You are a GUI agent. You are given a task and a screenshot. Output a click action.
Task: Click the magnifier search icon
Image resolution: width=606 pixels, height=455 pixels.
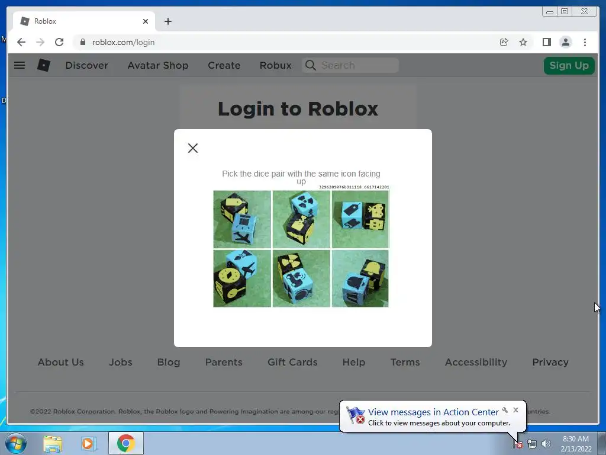click(x=310, y=65)
